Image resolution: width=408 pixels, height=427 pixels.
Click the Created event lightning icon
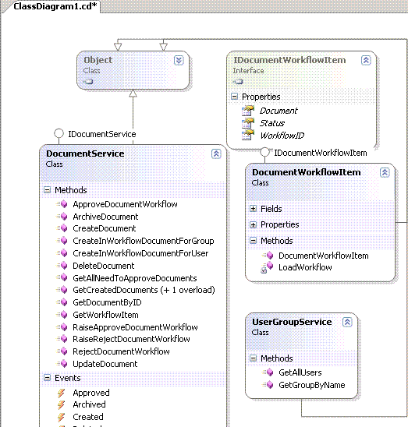coord(62,417)
